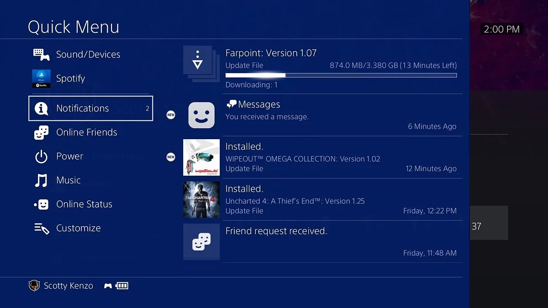Open Online Friends smiley faces icon
Screen dimensions: 548x308
(42, 132)
